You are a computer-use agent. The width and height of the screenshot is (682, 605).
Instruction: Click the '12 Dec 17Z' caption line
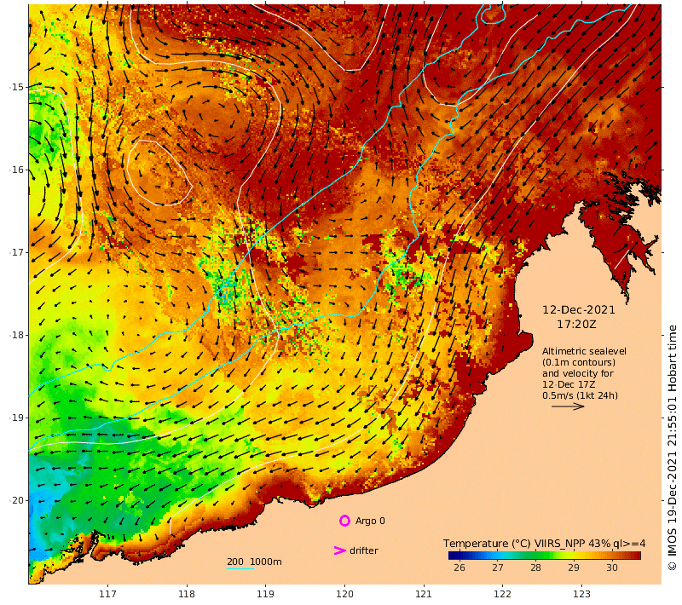click(569, 384)
